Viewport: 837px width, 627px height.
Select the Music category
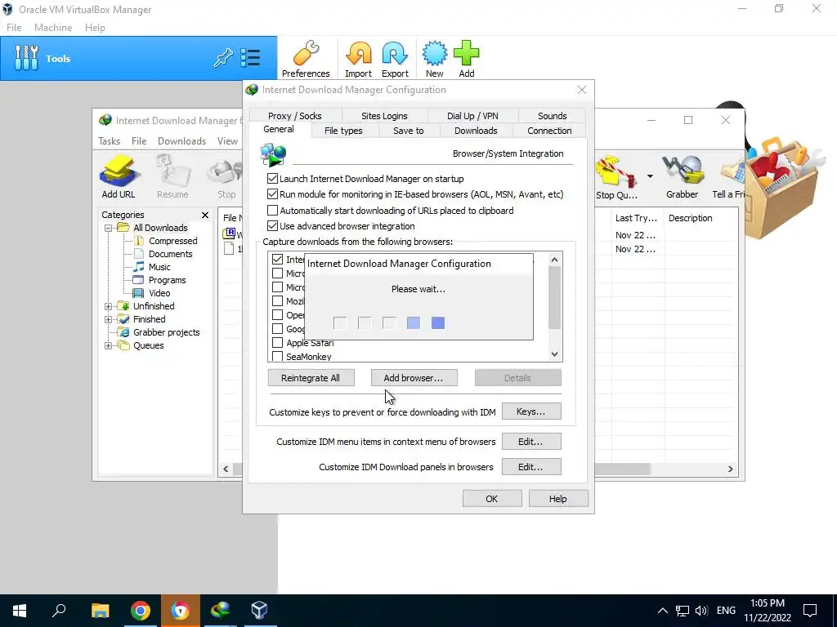pyautogui.click(x=159, y=267)
